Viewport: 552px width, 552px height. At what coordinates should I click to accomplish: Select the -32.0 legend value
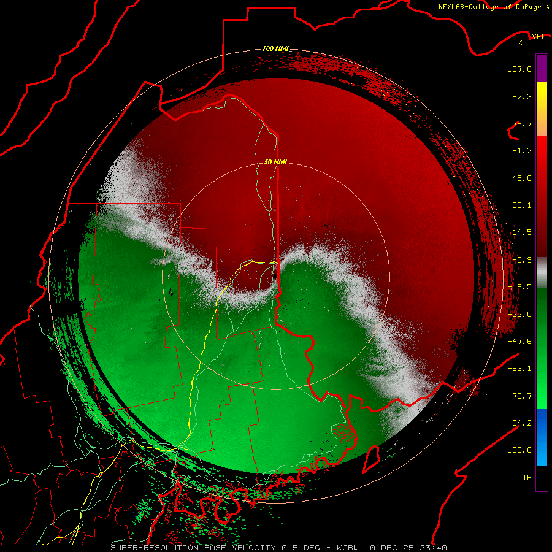click(x=519, y=315)
